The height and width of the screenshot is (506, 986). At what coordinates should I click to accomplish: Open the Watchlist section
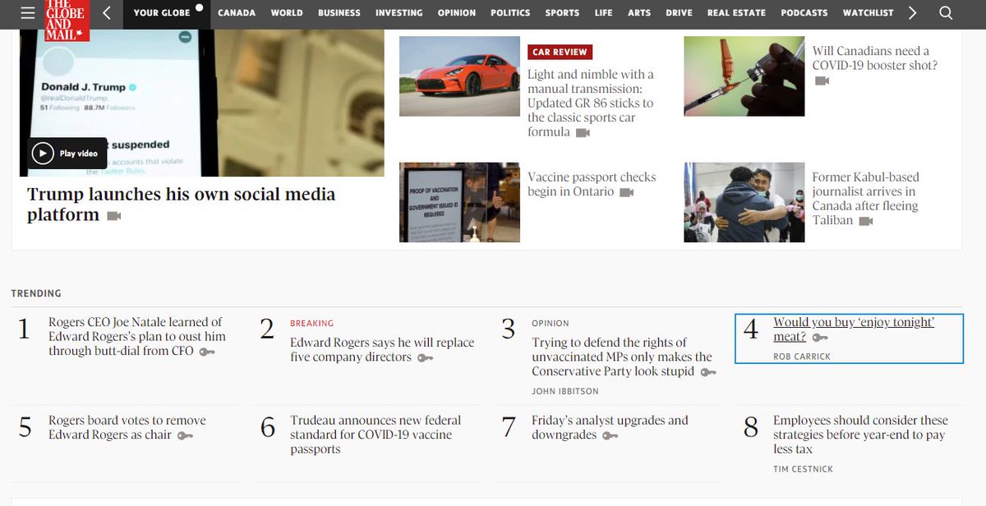pyautogui.click(x=868, y=13)
